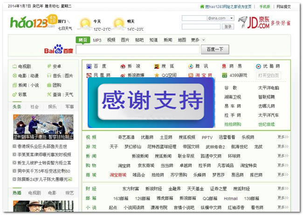Open the Baidu logo link

pos(59,49)
